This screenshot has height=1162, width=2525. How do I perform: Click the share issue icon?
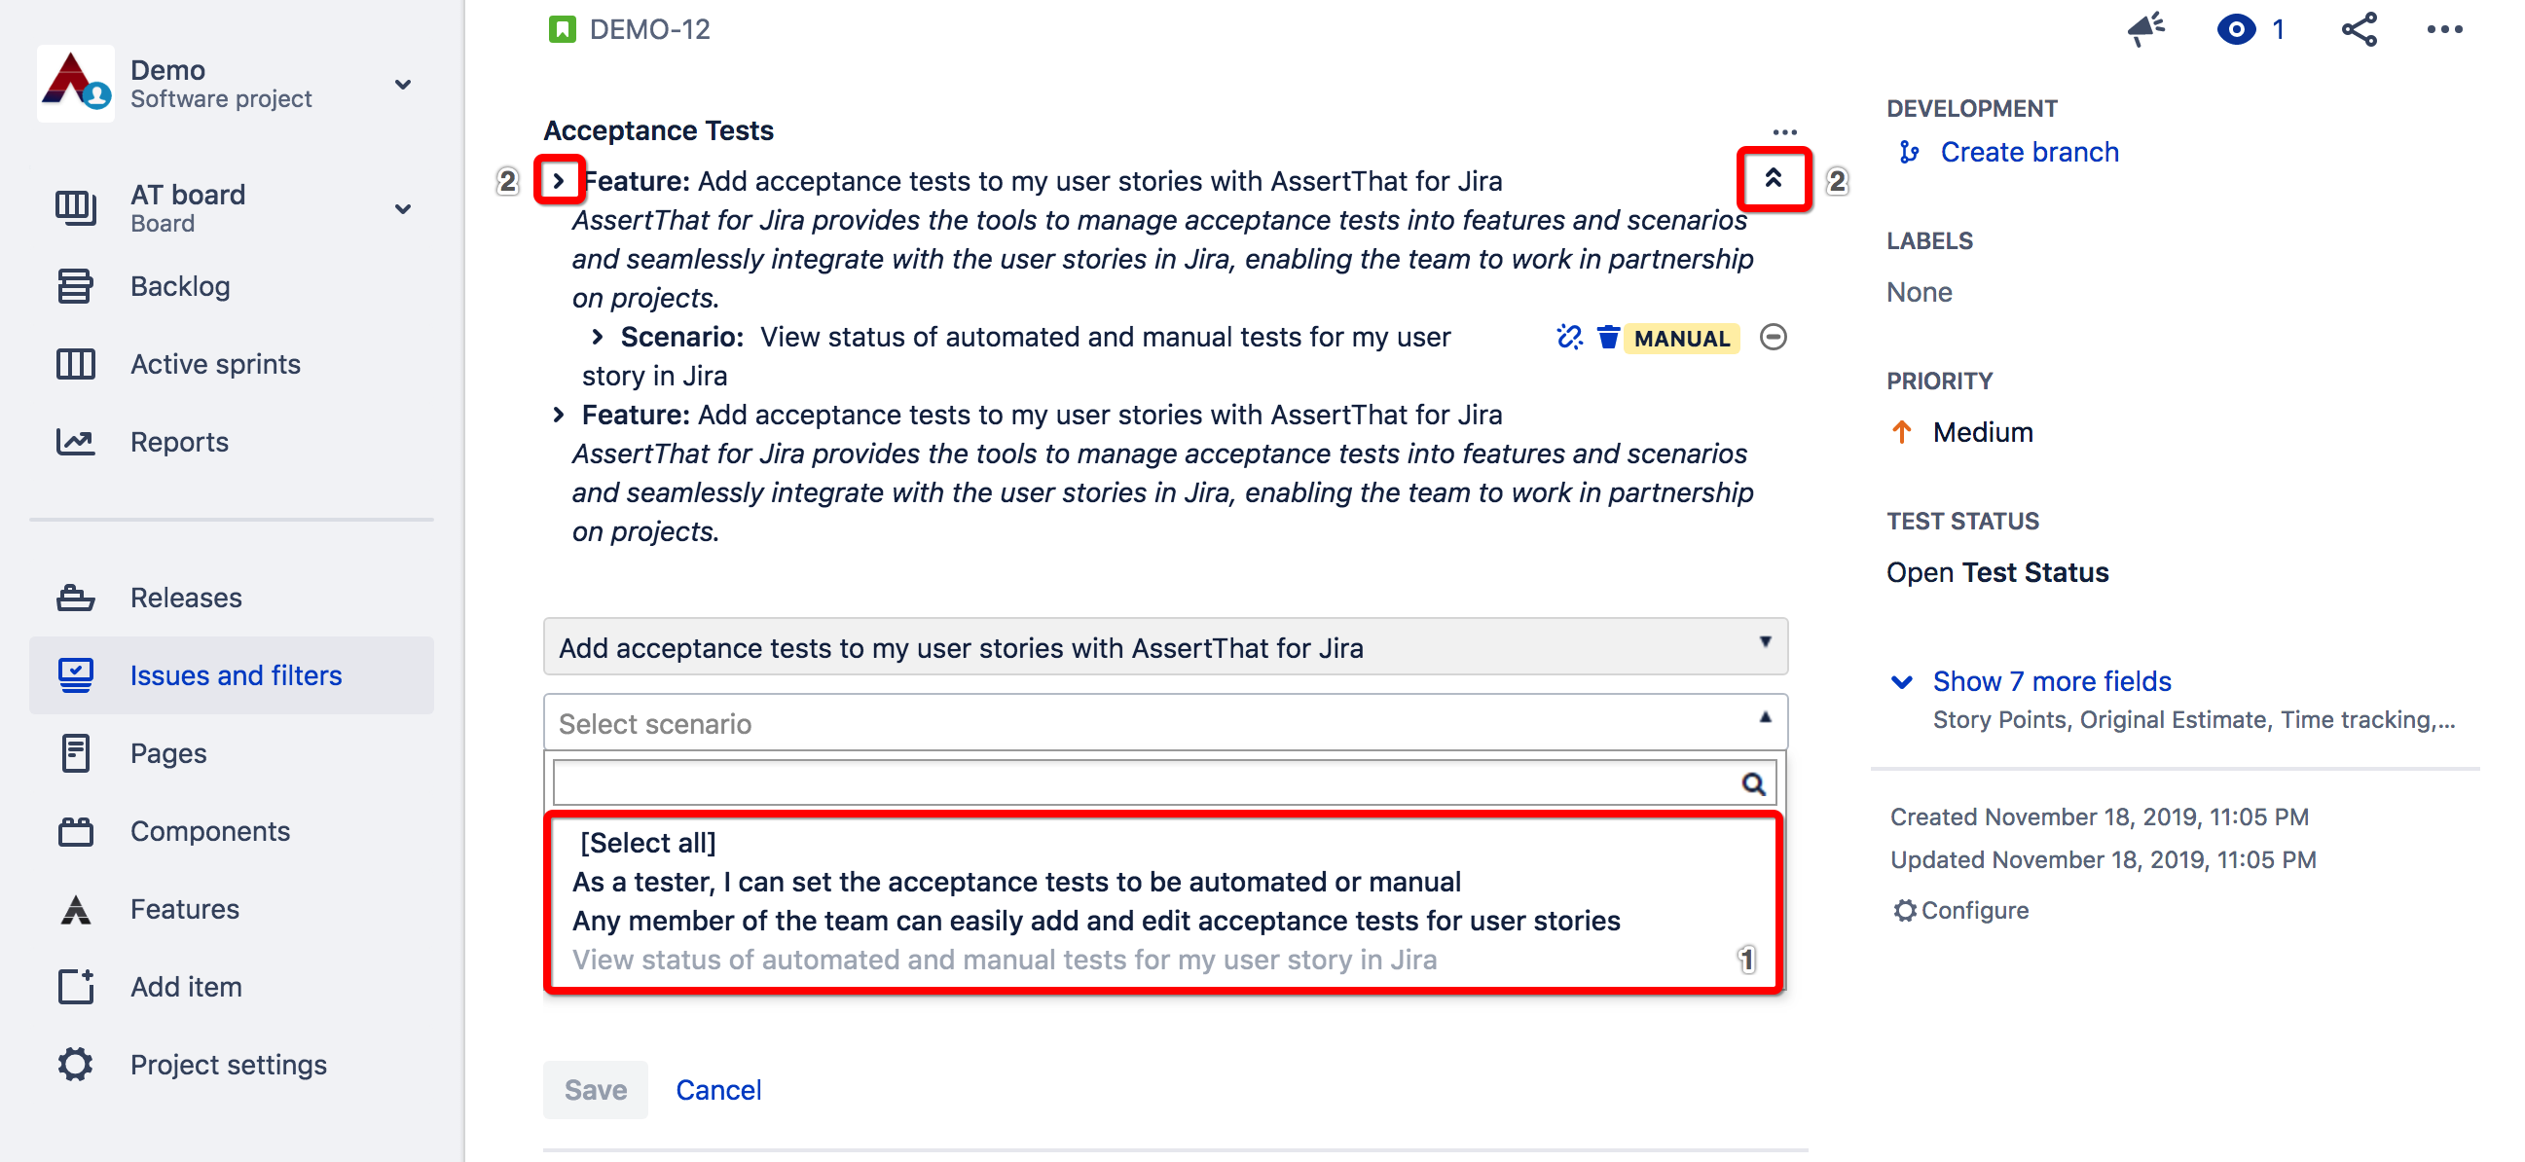(x=2360, y=29)
